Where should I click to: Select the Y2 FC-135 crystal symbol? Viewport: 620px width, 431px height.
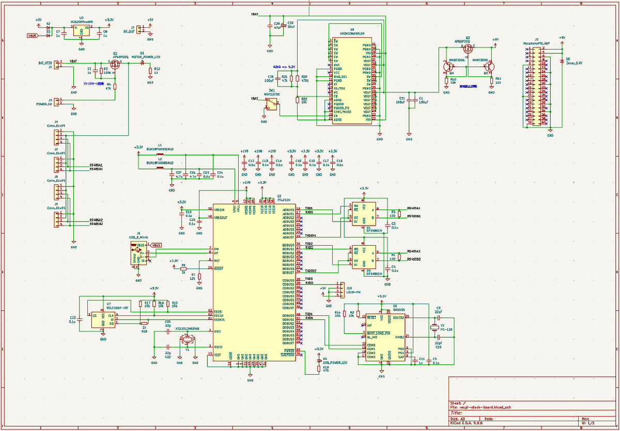point(435,327)
